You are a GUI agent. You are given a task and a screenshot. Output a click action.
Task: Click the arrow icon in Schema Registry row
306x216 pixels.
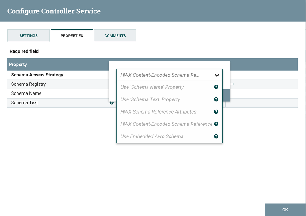tap(232, 84)
